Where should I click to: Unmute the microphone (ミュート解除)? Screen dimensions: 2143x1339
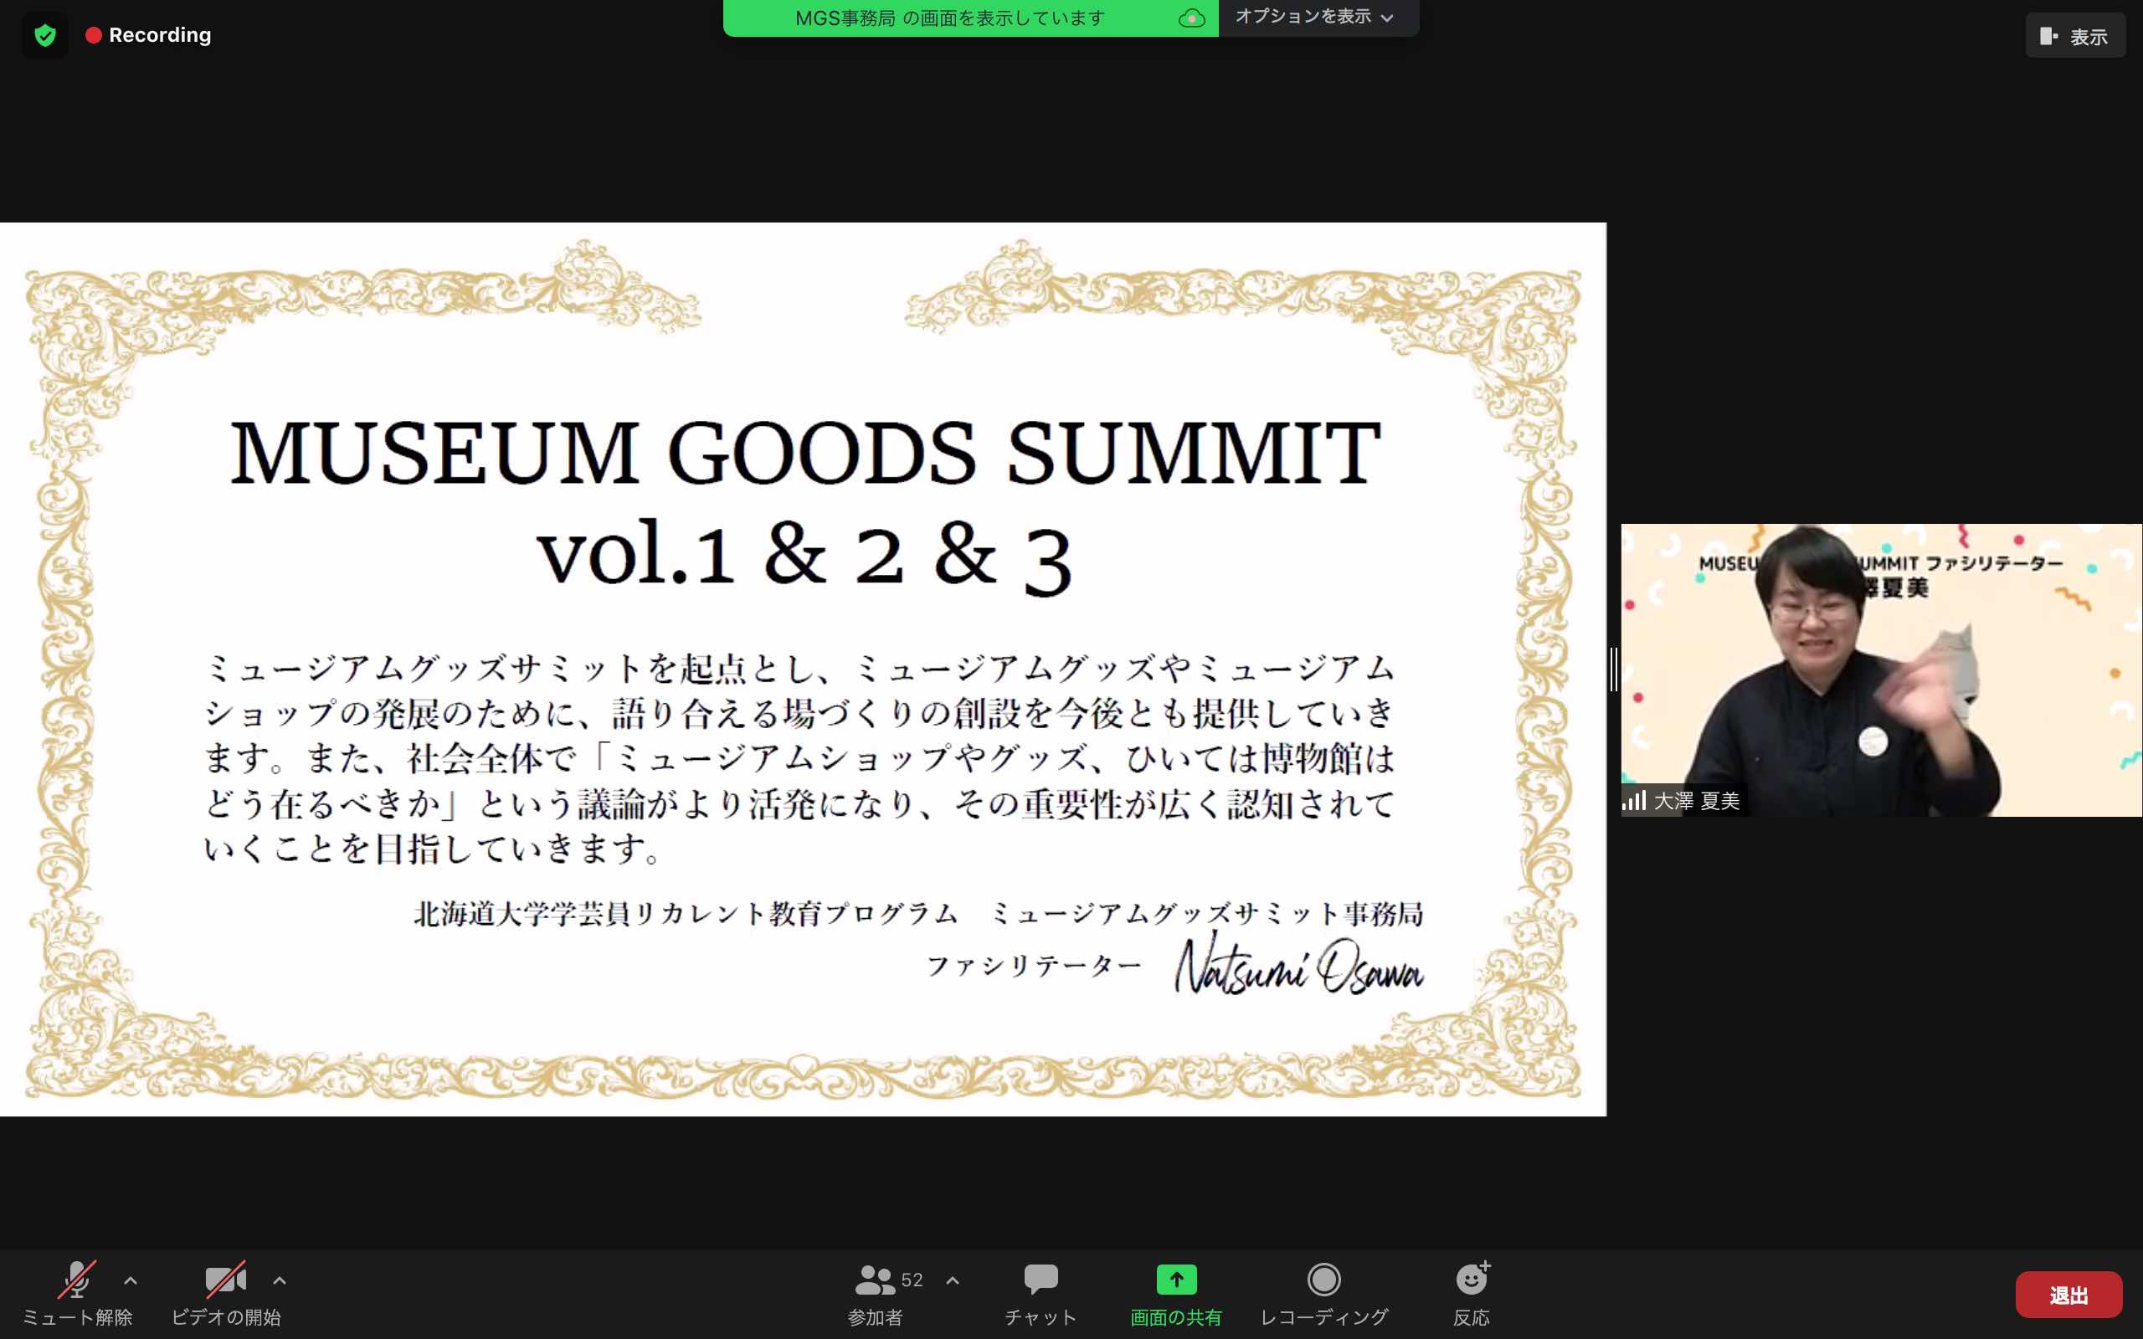[77, 1293]
